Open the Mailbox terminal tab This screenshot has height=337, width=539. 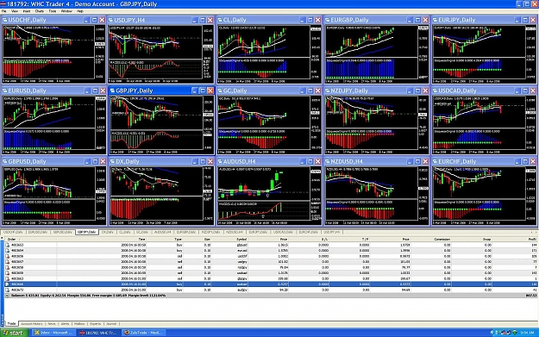tap(79, 323)
